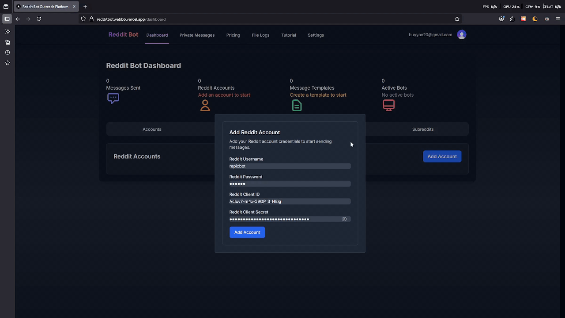Open the user avatar menu next to buyyav20@gmail.com
The image size is (565, 318).
pyautogui.click(x=462, y=34)
